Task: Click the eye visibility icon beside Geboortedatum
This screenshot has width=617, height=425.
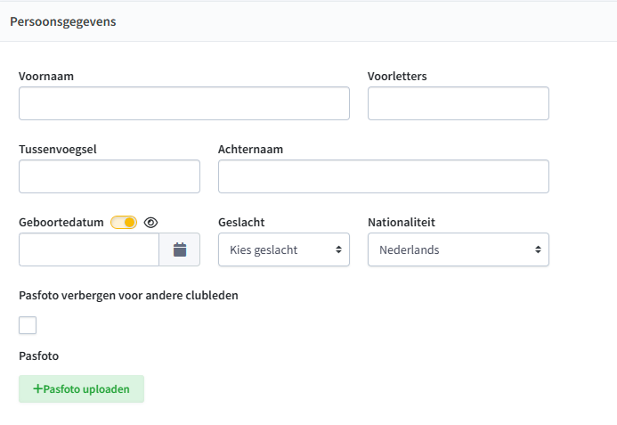Action: coord(150,223)
